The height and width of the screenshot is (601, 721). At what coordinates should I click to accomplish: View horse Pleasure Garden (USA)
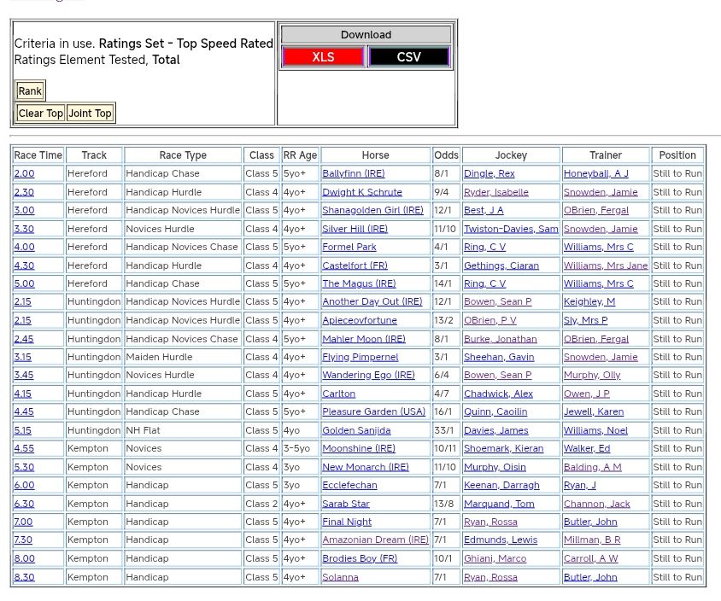373,411
